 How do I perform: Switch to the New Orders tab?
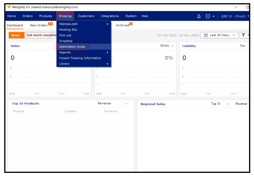(39, 25)
